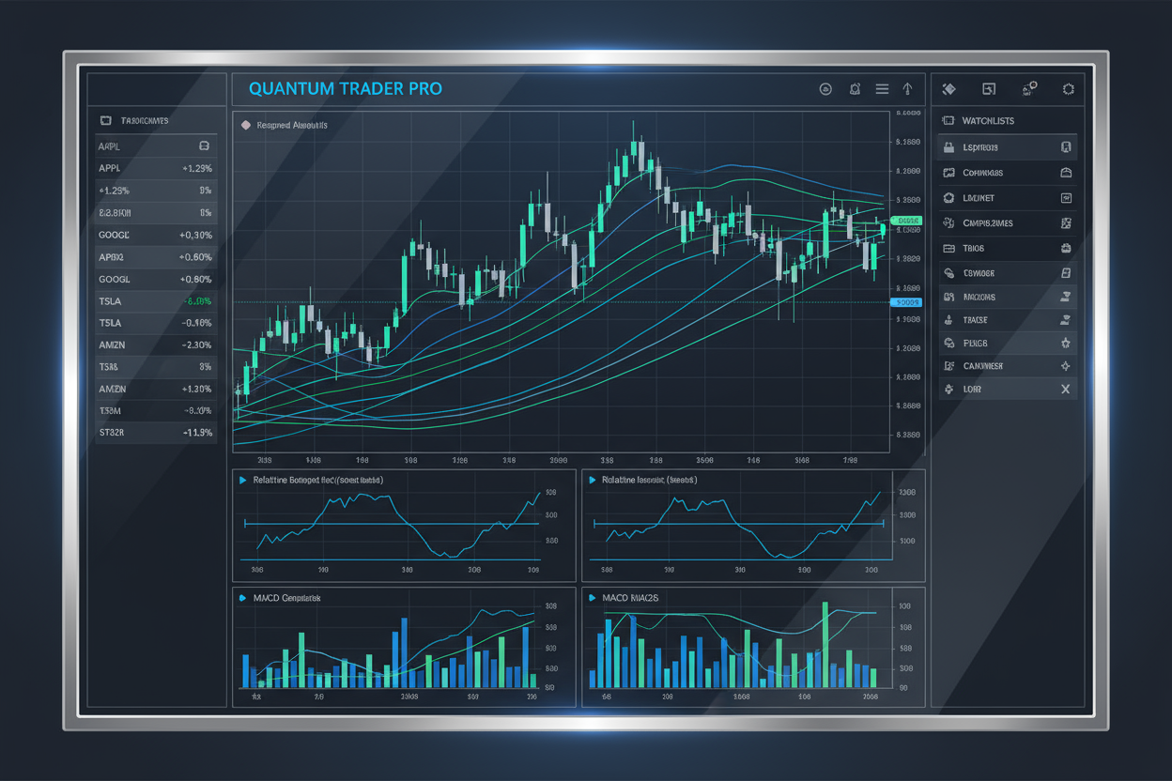Click the blue price tag on the chart axis
Screen dimensions: 1172x781
906,302
